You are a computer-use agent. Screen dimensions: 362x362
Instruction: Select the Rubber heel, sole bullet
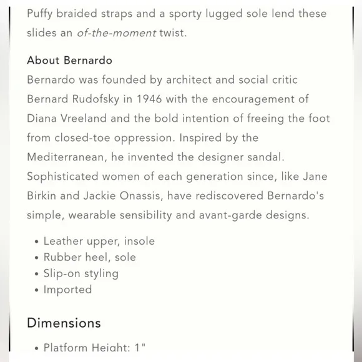click(x=90, y=257)
